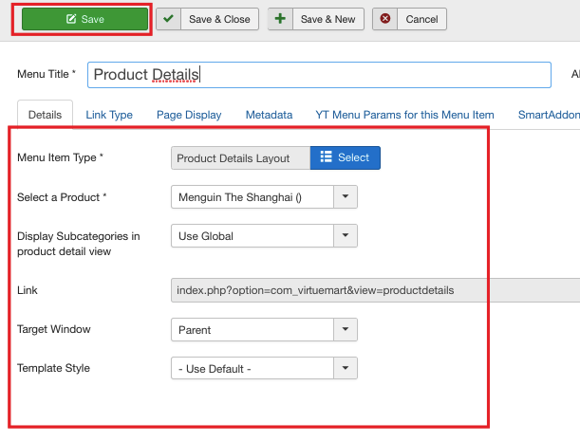Click the red X icon on Cancel

[384, 19]
